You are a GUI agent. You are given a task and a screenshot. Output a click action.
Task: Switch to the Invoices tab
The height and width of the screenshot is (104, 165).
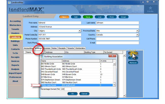47,48
